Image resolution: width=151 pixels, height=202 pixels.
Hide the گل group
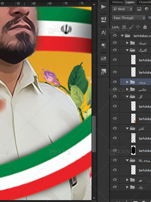coord(115,96)
